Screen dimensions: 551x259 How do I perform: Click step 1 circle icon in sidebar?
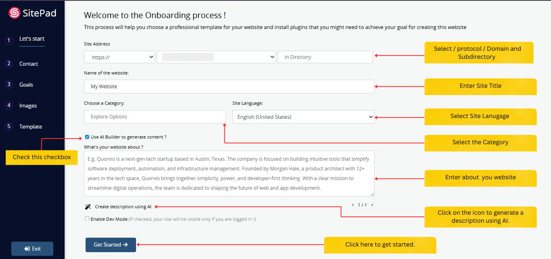(x=9, y=41)
